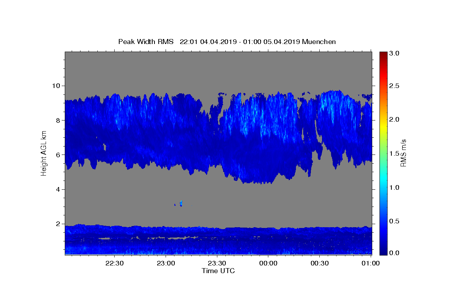
Task: Click the colorbar value 3.0
Action: 395,54
